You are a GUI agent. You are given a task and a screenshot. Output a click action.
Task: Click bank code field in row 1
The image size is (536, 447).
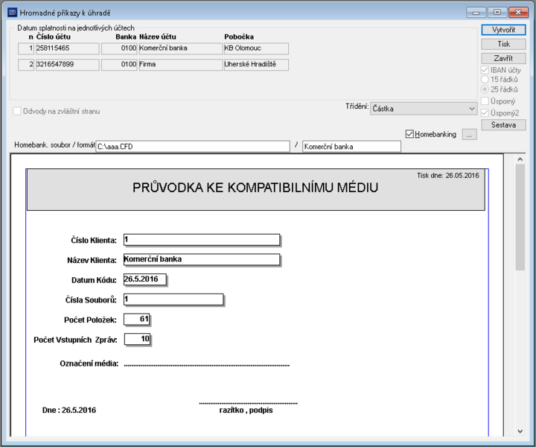(119, 48)
